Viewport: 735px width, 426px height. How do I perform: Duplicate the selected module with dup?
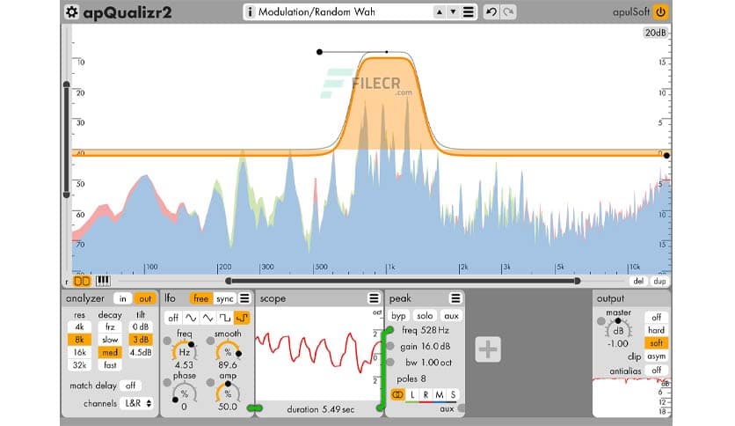tap(659, 281)
